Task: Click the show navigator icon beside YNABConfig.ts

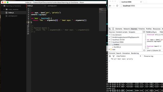Action: click(144, 32)
